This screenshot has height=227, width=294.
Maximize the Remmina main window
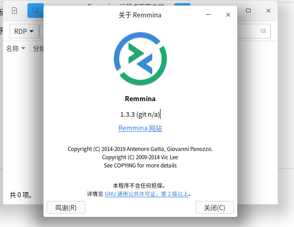[248, 11]
